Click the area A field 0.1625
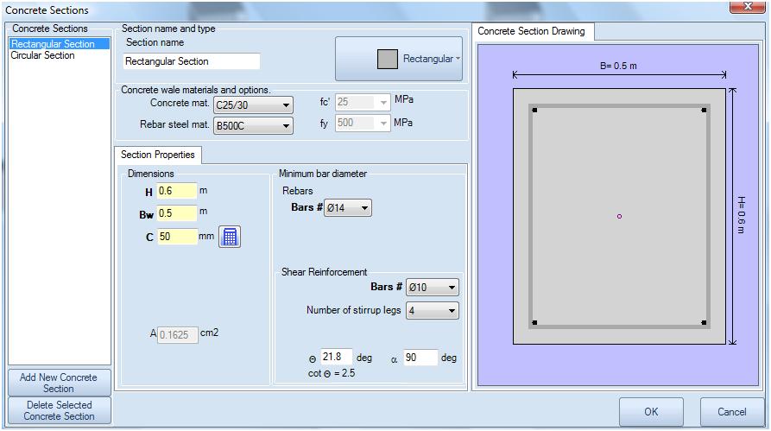This screenshot has width=771, height=431. pos(178,335)
